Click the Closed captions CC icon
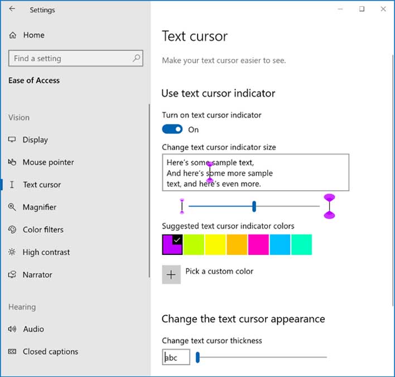395x377 pixels. coord(12,351)
